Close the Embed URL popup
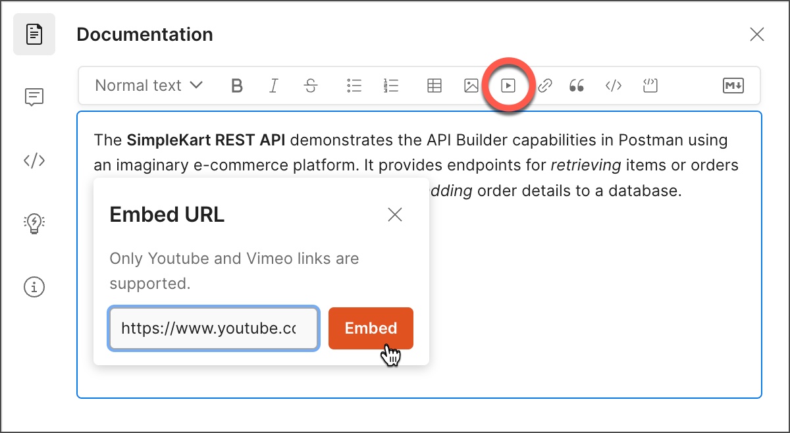Screen dimensions: 790x433 coord(395,215)
